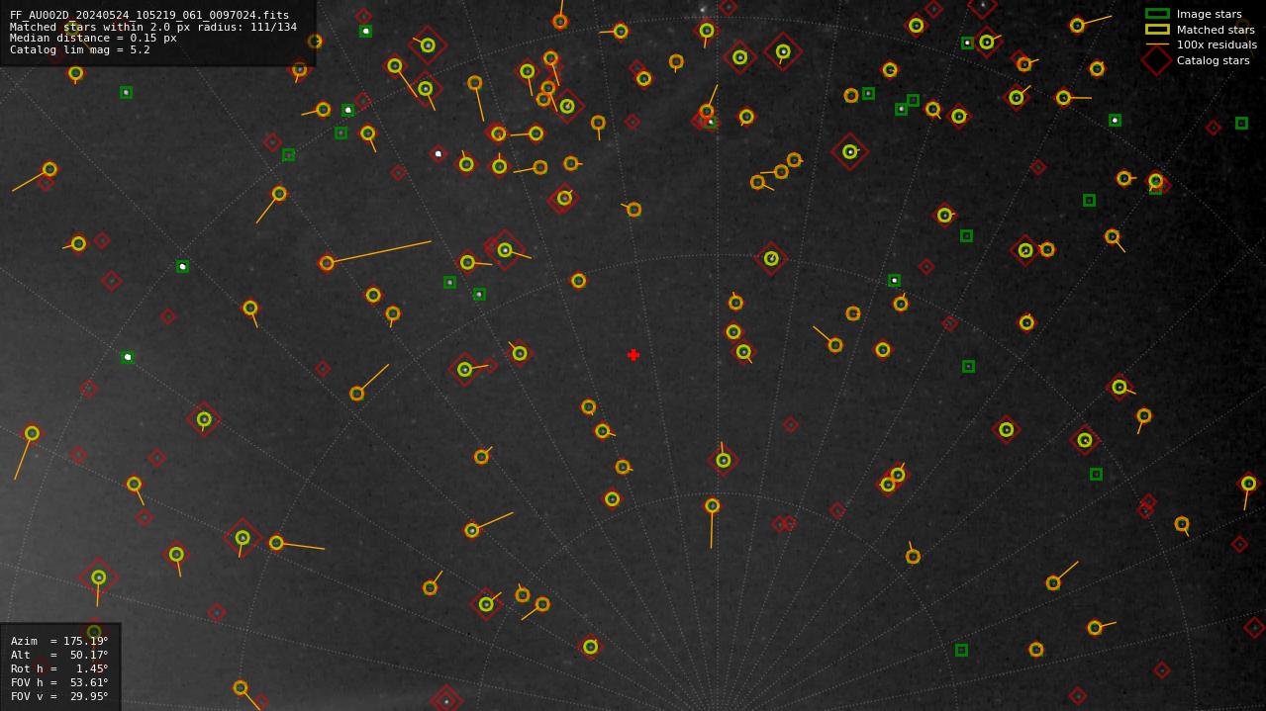
Task: Click the "Rot h = 1.45°" readout
Action: (x=59, y=668)
